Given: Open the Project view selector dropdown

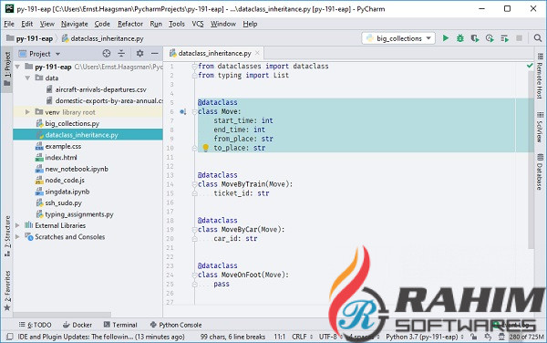Looking at the screenshot, I should pyautogui.click(x=40, y=54).
